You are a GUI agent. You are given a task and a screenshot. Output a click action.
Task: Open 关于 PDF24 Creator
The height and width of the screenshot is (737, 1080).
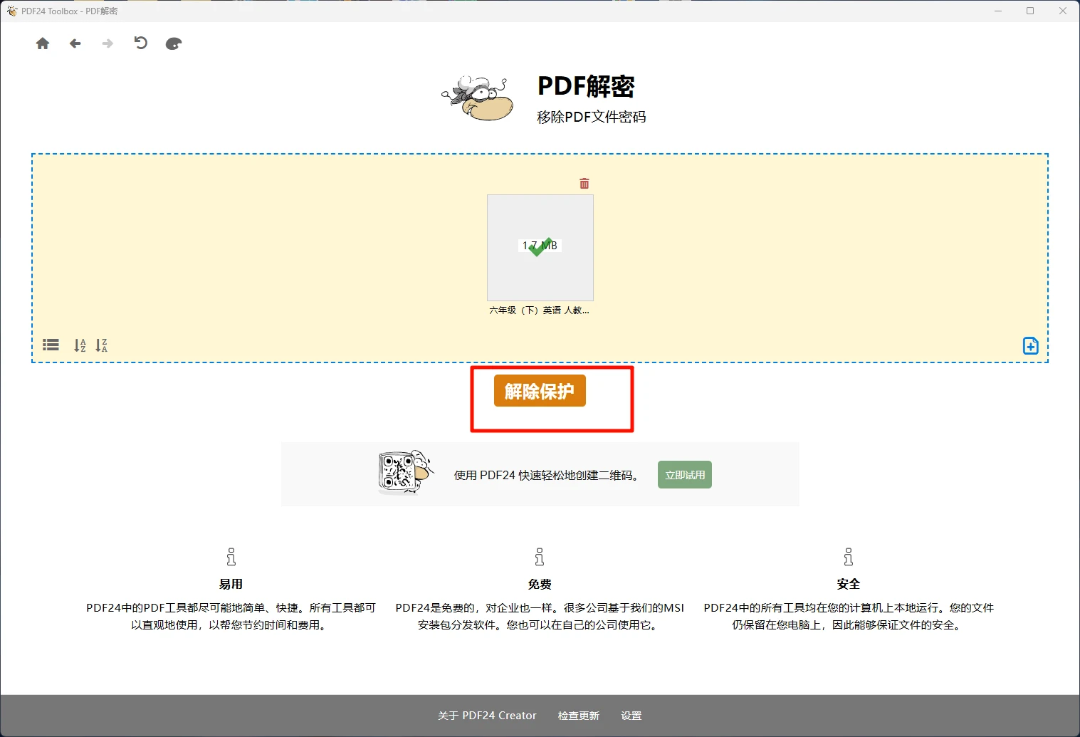(487, 716)
